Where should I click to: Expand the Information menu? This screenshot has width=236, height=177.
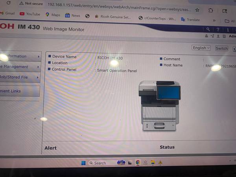(20, 56)
